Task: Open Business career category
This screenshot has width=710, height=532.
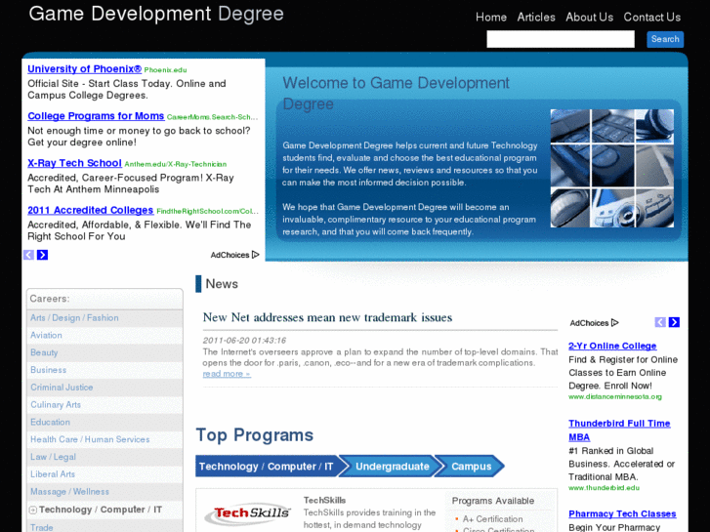Action: point(49,370)
